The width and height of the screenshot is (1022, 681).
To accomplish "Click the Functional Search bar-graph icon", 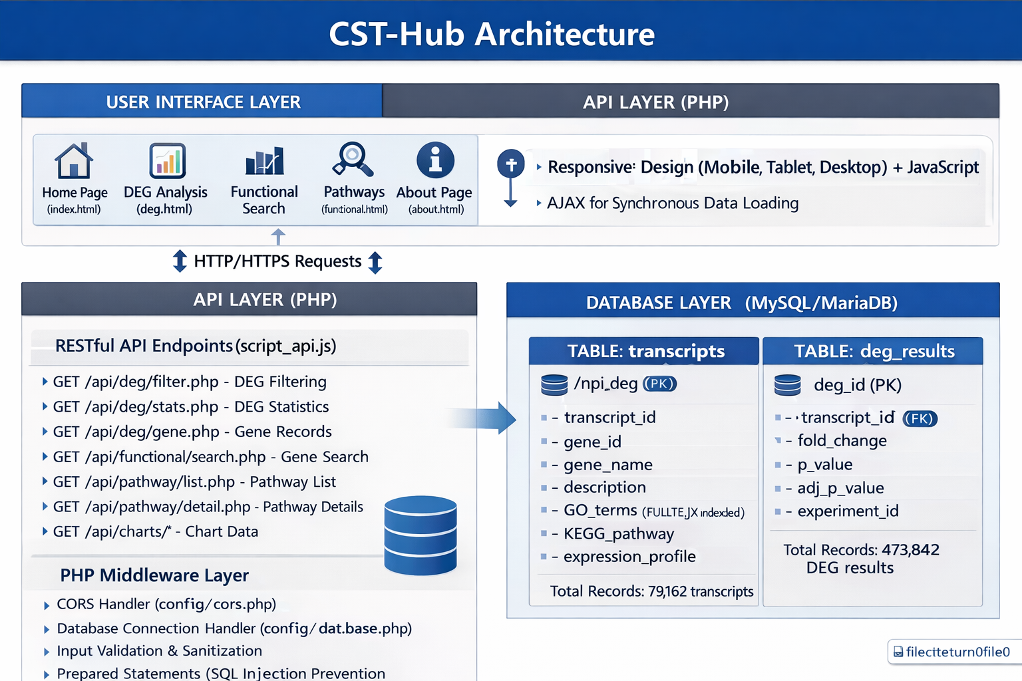I will [263, 161].
